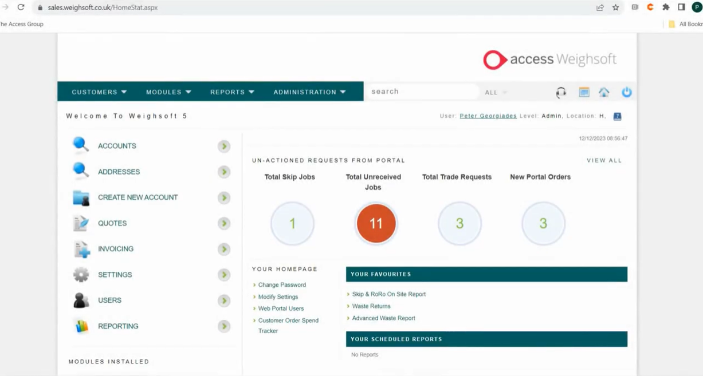This screenshot has height=376, width=703.
Task: Open the support headset icon
Action: (561, 92)
